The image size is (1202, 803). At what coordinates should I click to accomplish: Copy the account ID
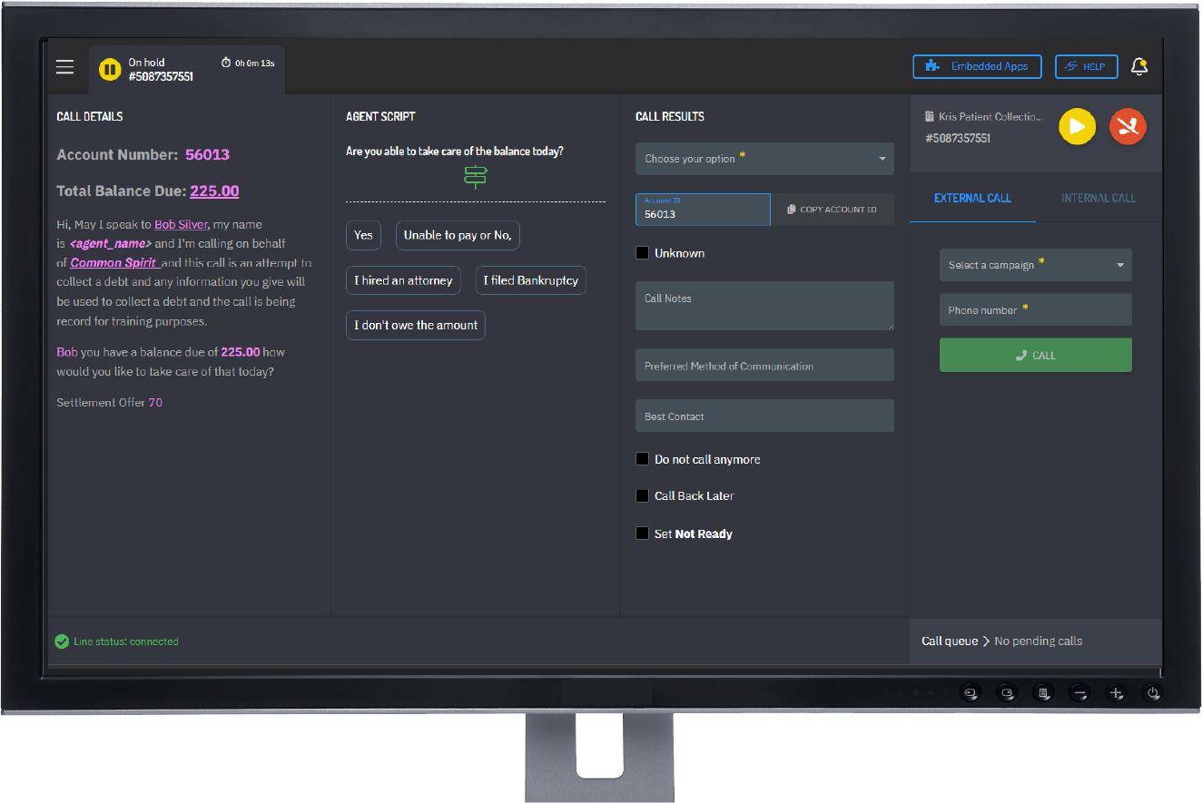833,210
